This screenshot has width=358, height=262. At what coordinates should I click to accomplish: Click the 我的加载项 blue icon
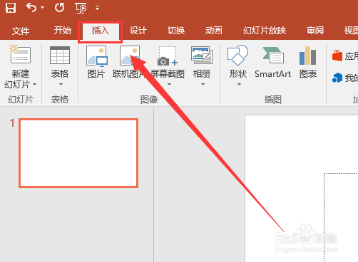tap(337, 78)
